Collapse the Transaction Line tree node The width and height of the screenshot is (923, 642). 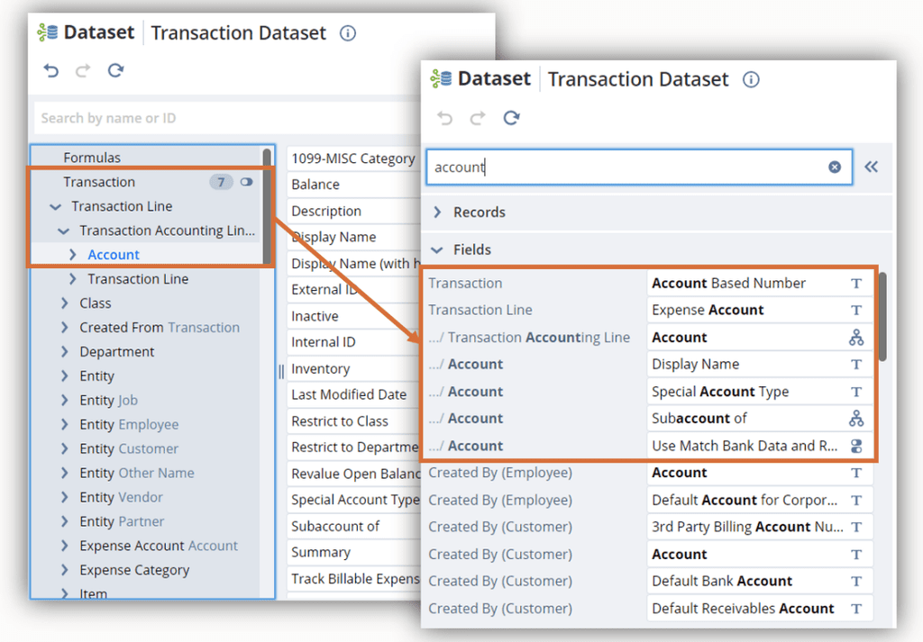[x=56, y=206]
